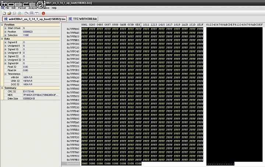Click the red circular toolbar icon
The height and width of the screenshot is (167, 265).
(43, 13)
